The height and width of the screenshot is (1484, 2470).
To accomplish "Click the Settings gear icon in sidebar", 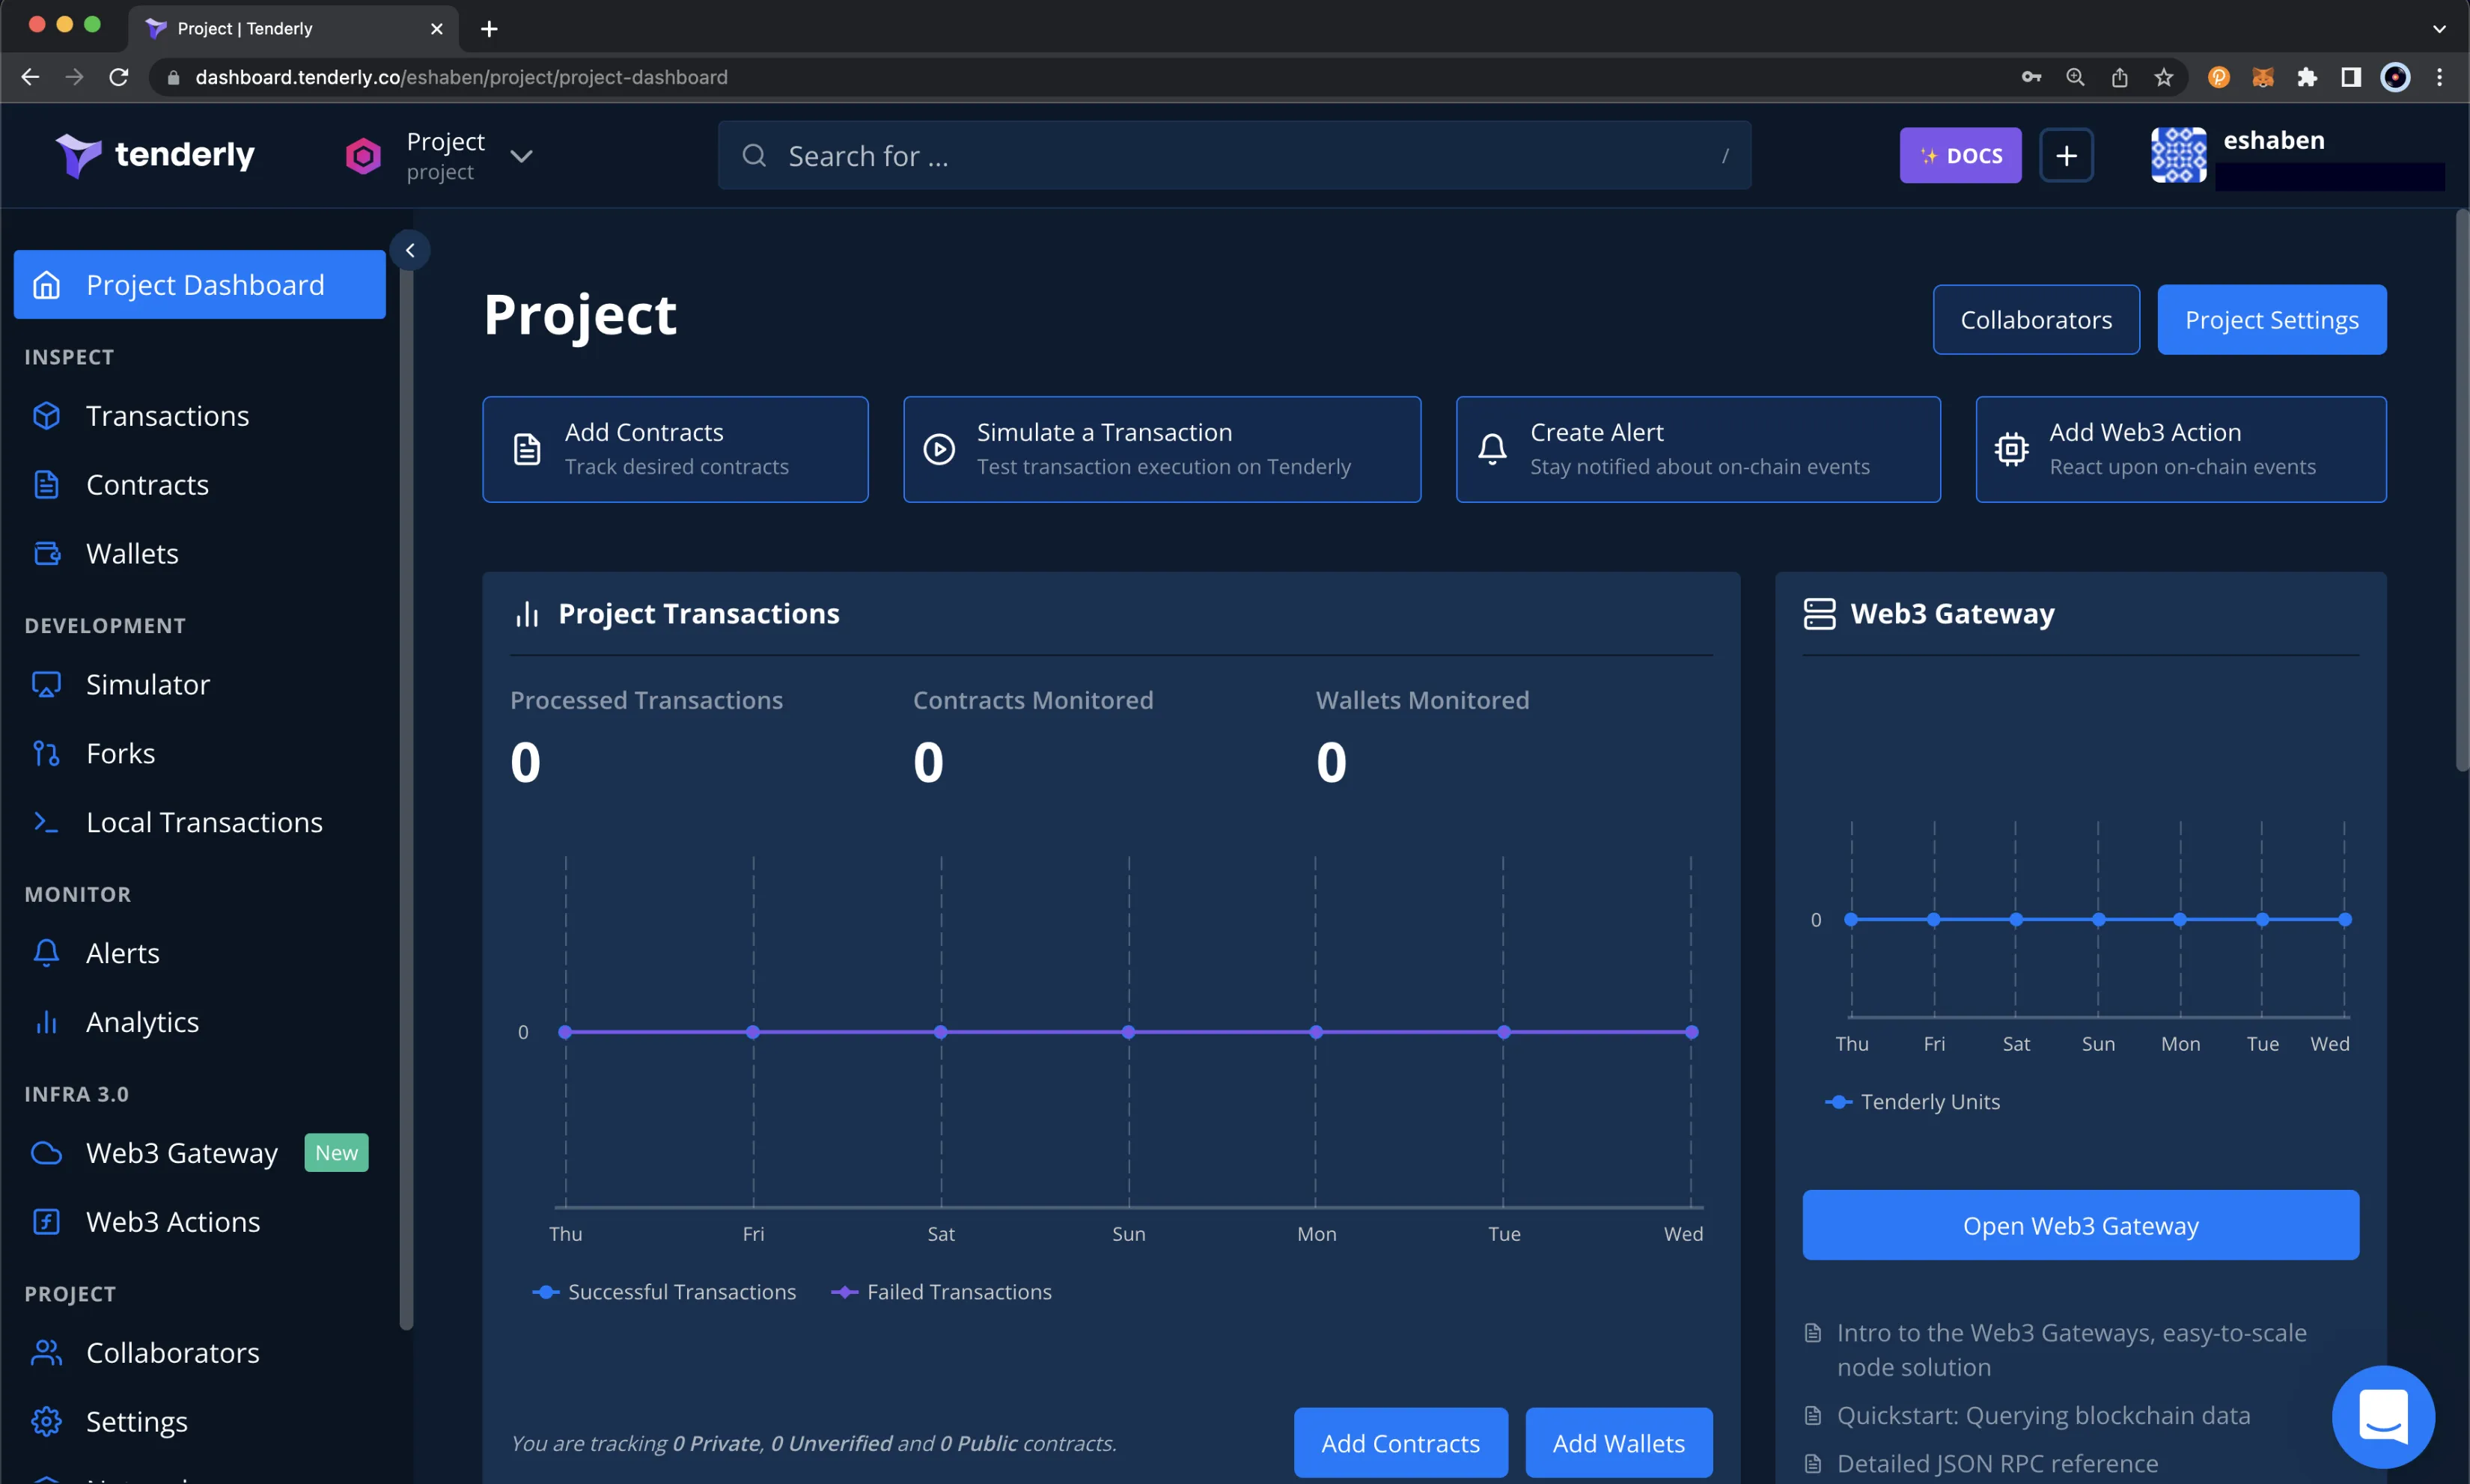I will [x=46, y=1421].
